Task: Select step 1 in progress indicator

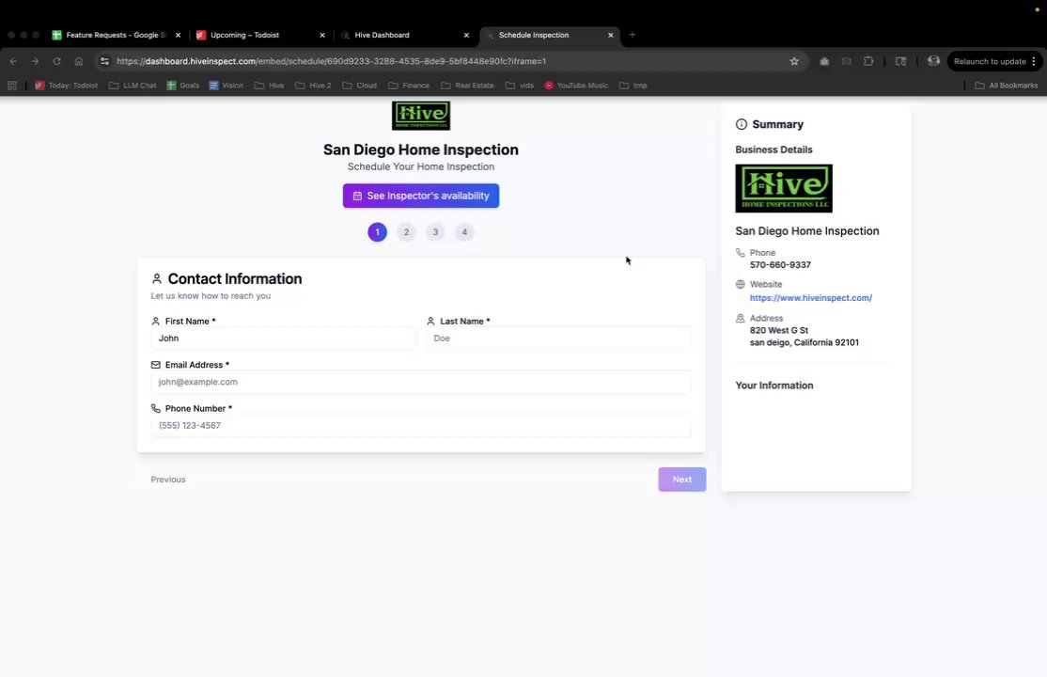Action: (x=377, y=232)
